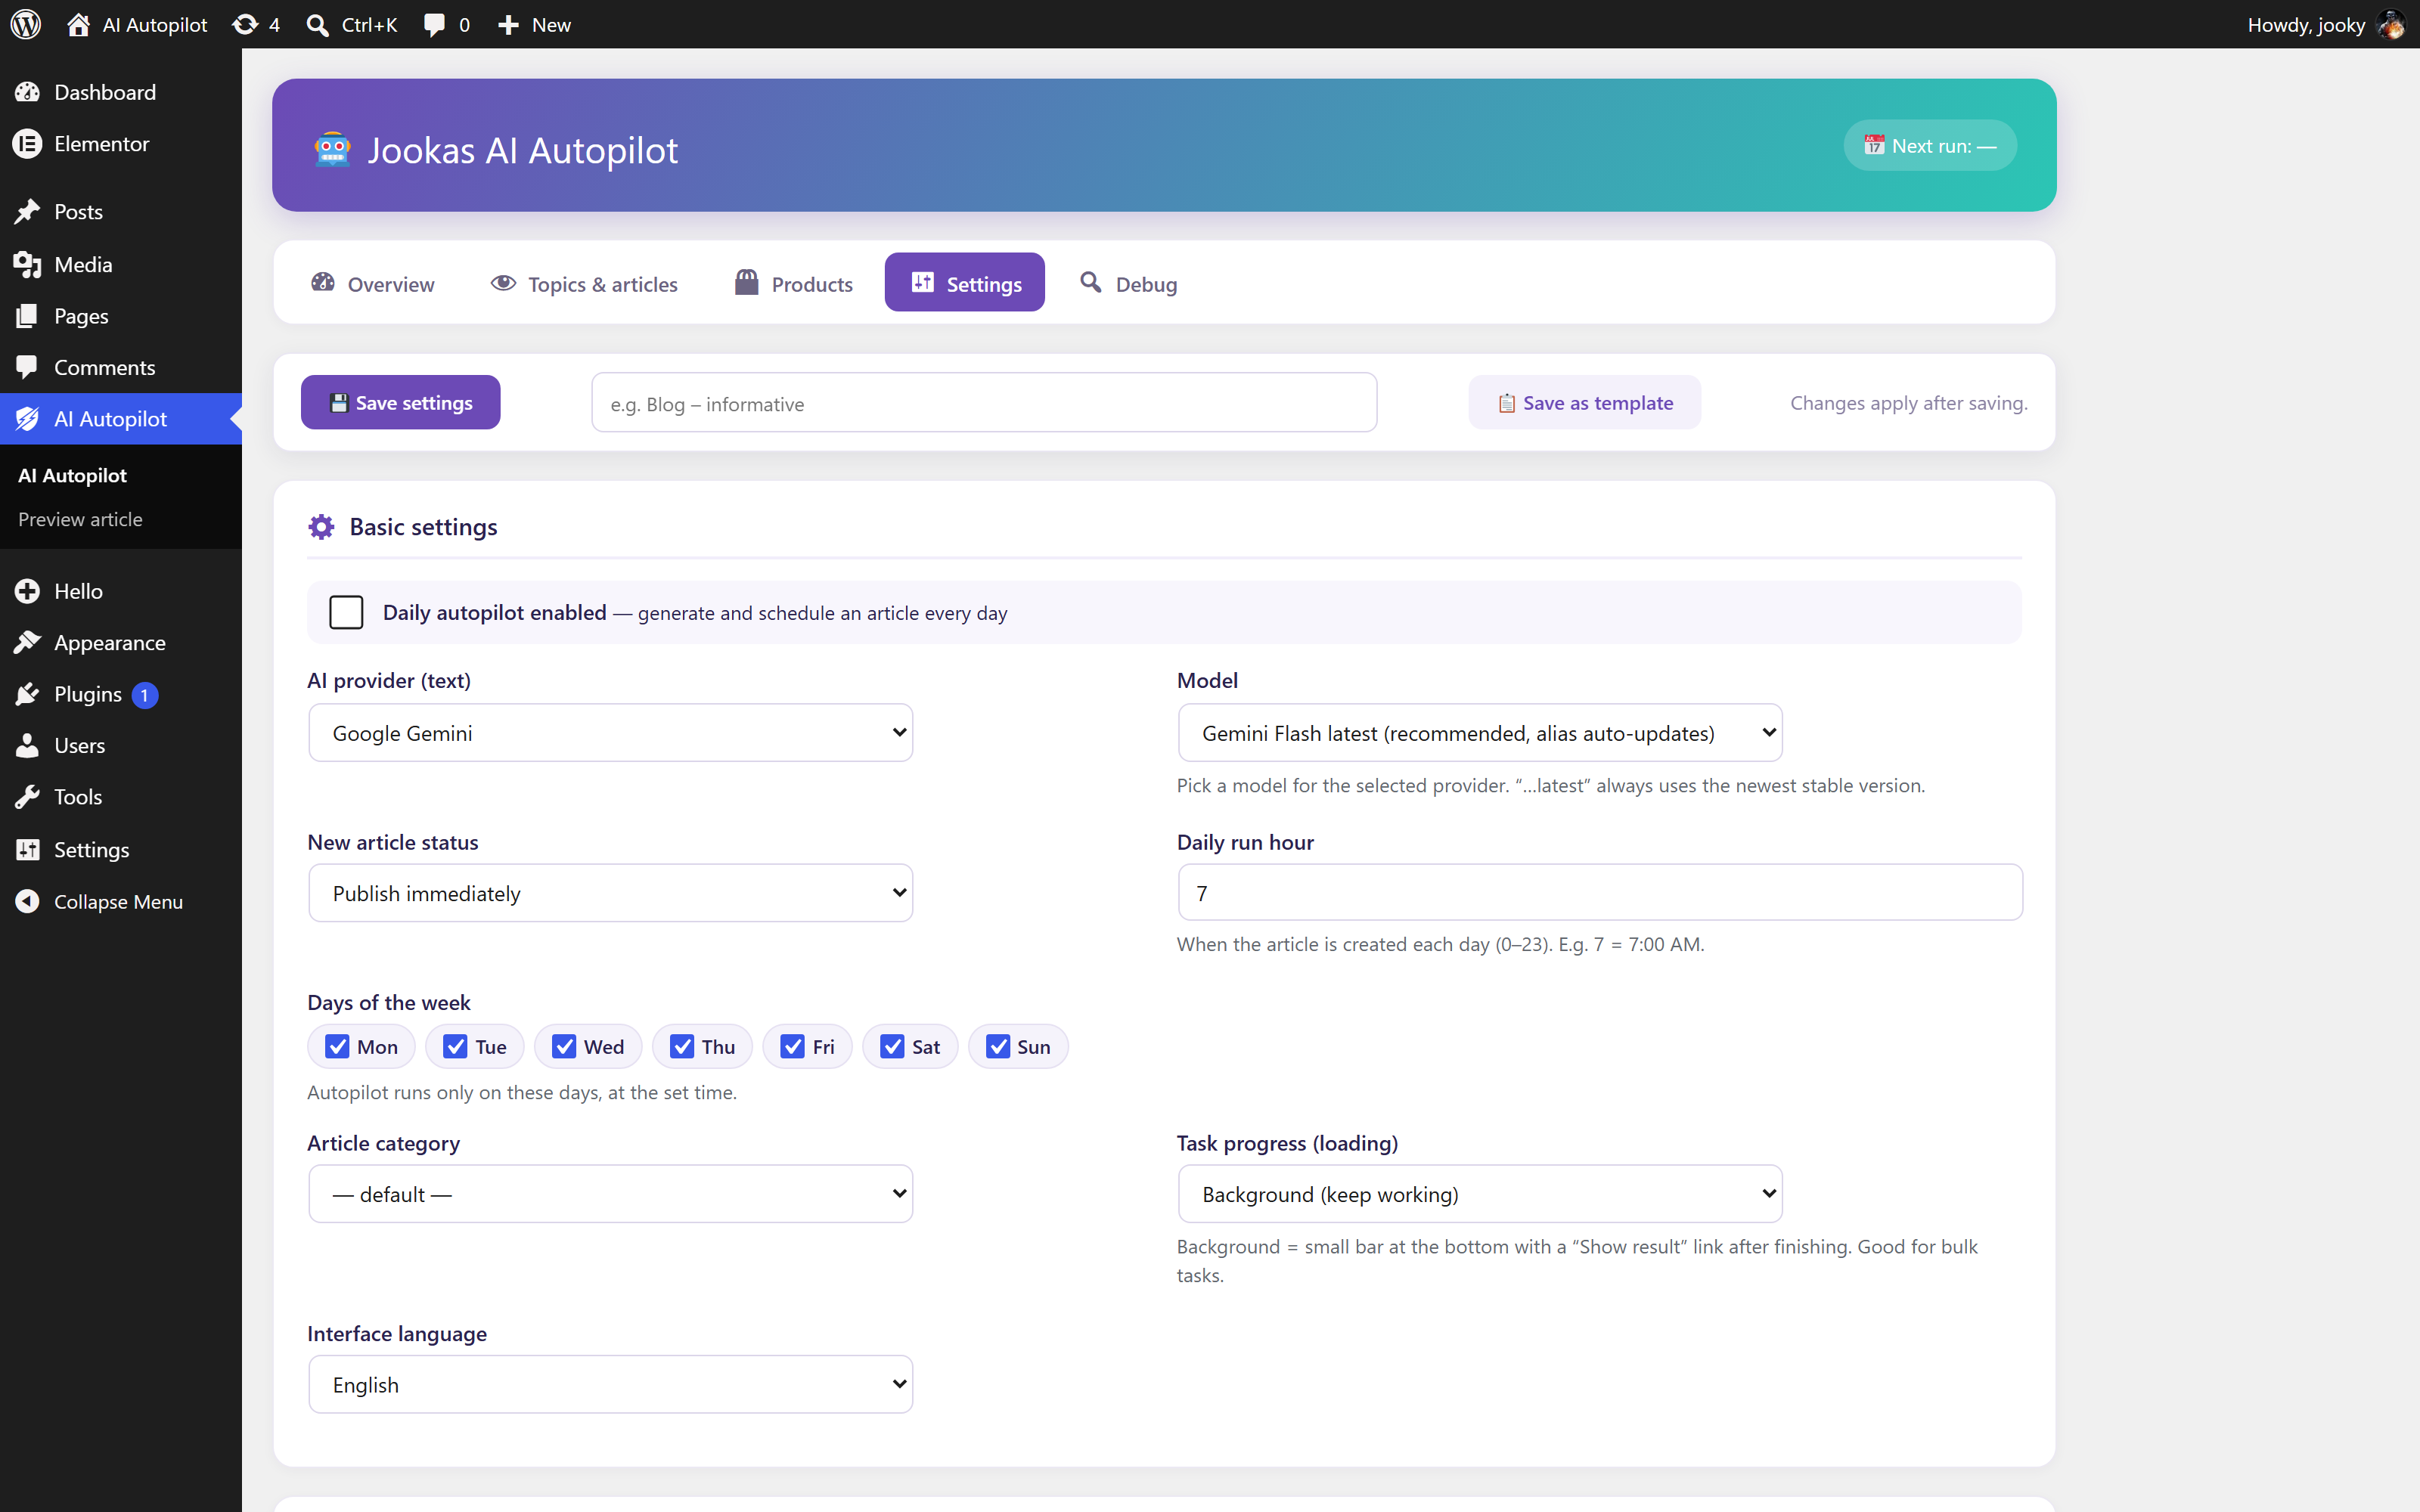
Task: Click the Tools wrench icon
Action: [x=28, y=797]
